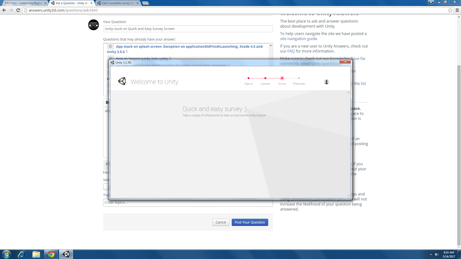Select the License progress step dot

[265, 78]
